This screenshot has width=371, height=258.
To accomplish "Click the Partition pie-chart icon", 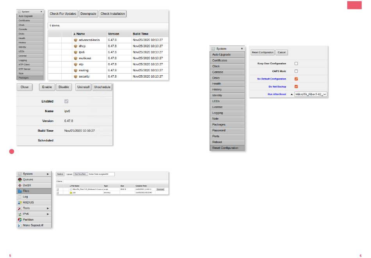I will coord(20,220).
